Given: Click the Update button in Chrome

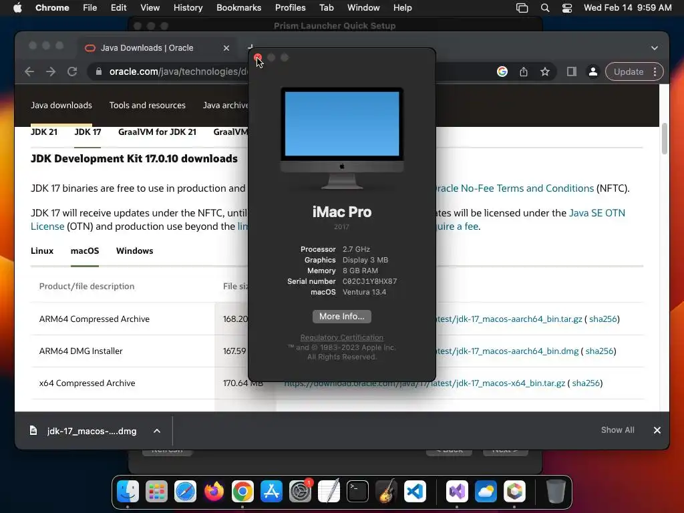Looking at the screenshot, I should pyautogui.click(x=628, y=71).
